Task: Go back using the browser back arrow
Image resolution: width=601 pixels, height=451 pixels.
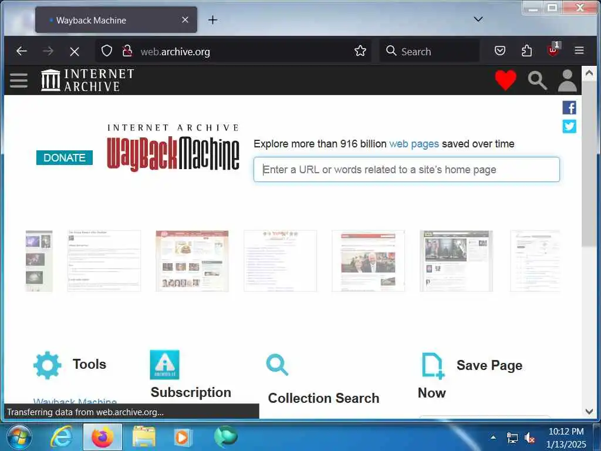Action: 22,51
